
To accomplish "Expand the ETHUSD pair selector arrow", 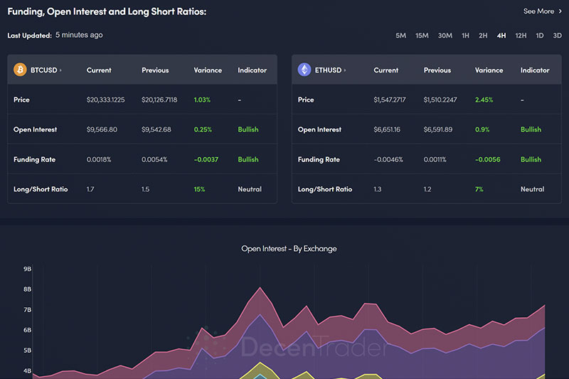I will (346, 70).
